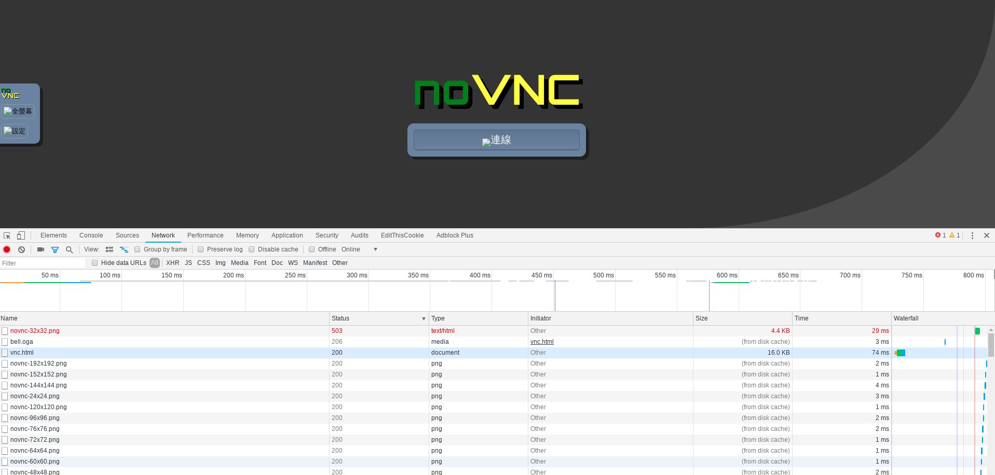Click the Status column sort arrow

pos(424,318)
